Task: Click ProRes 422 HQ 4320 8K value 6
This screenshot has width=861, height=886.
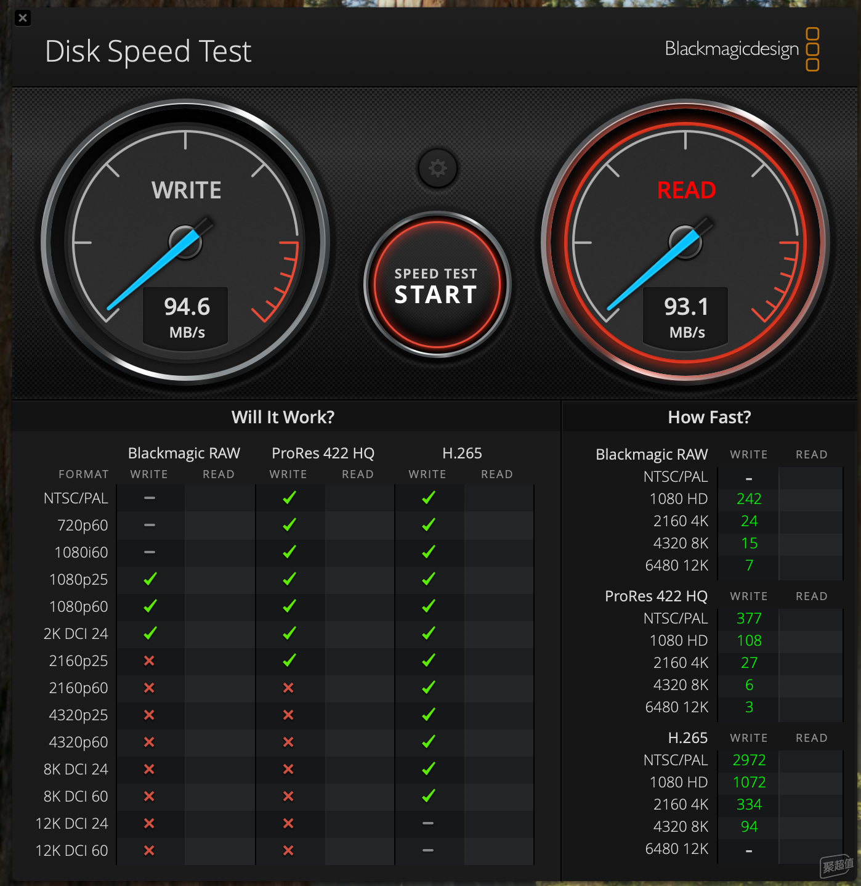Action: pos(749,685)
